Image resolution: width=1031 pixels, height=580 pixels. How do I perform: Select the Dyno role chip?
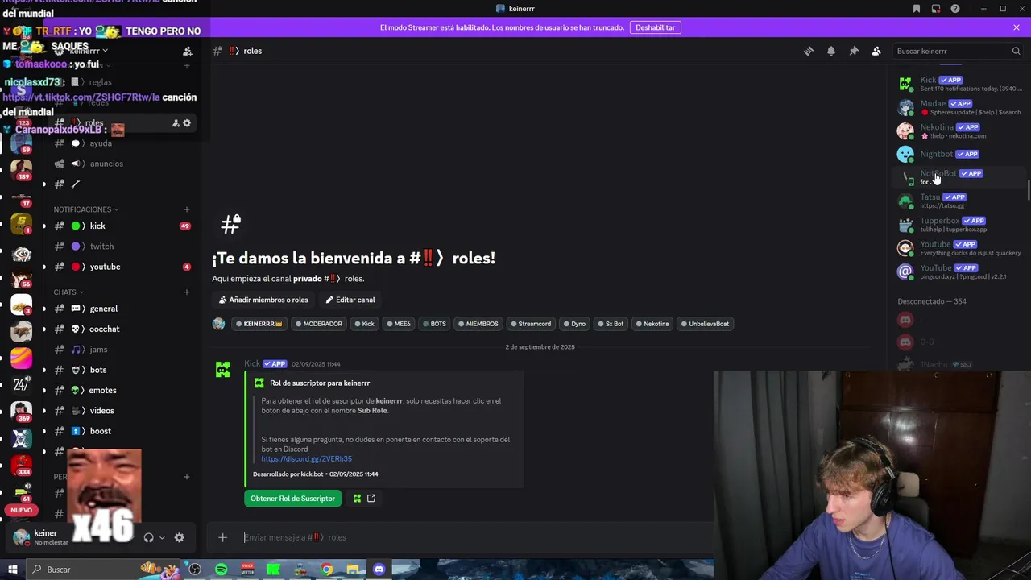[x=573, y=324]
